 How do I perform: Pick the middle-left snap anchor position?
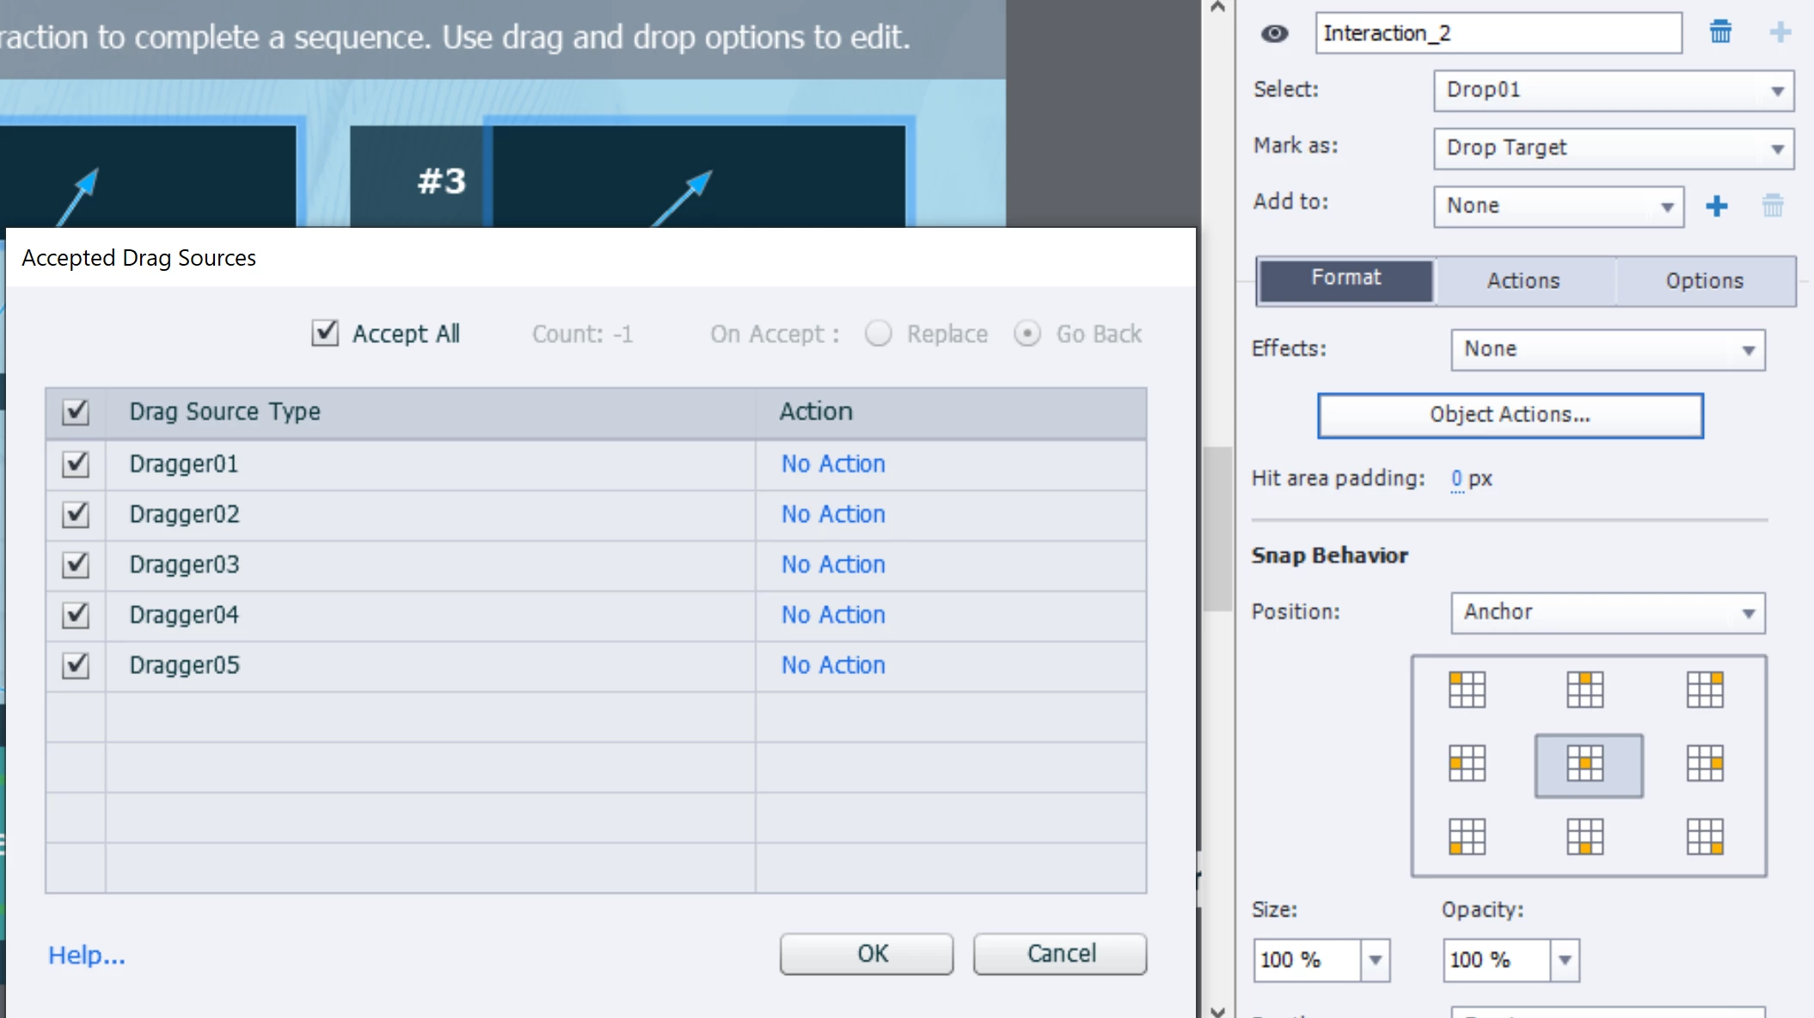point(1467,763)
